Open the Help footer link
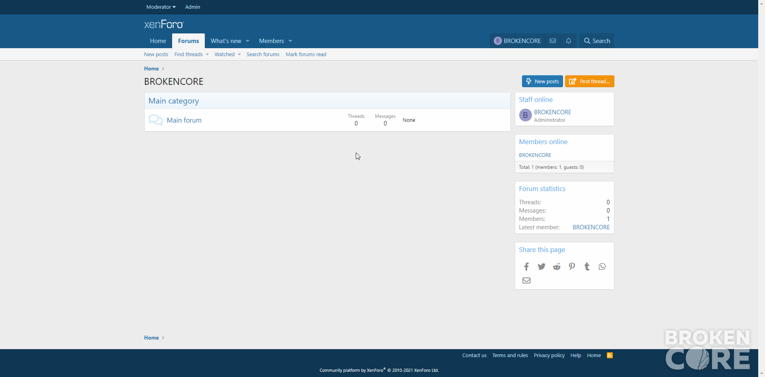The image size is (765, 377). (x=575, y=356)
